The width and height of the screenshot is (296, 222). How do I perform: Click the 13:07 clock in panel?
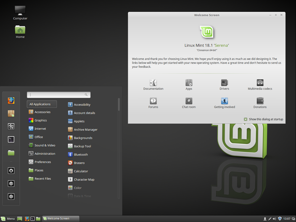click(x=287, y=219)
